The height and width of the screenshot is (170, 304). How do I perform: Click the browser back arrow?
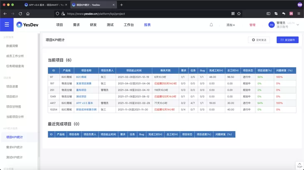tap(5, 14)
